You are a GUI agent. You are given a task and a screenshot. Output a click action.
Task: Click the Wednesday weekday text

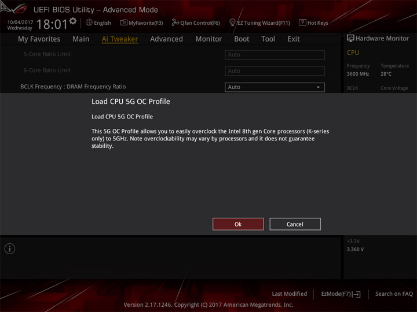point(20,28)
